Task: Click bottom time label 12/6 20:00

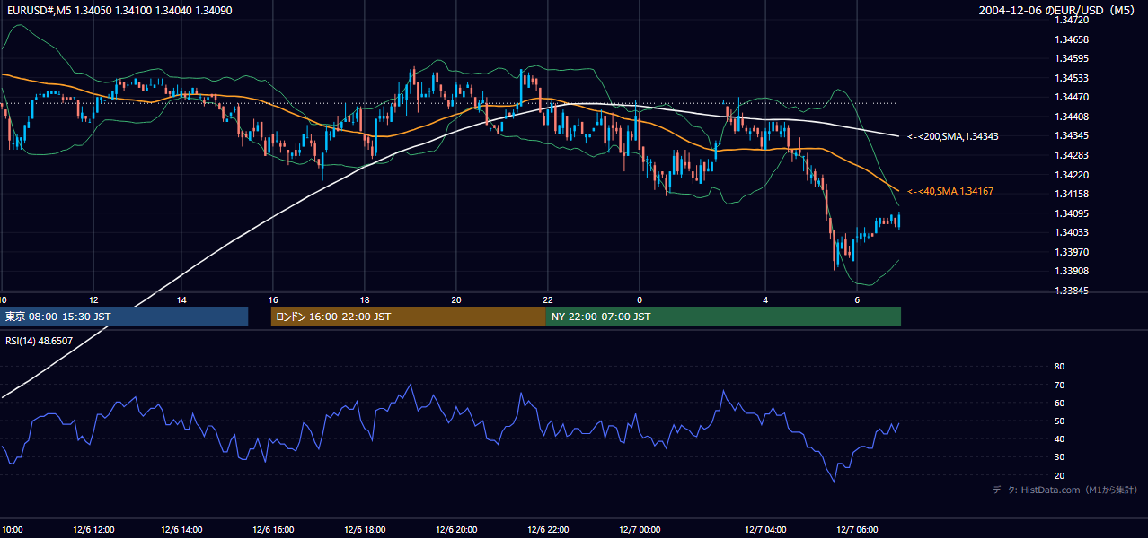Action: tap(457, 529)
